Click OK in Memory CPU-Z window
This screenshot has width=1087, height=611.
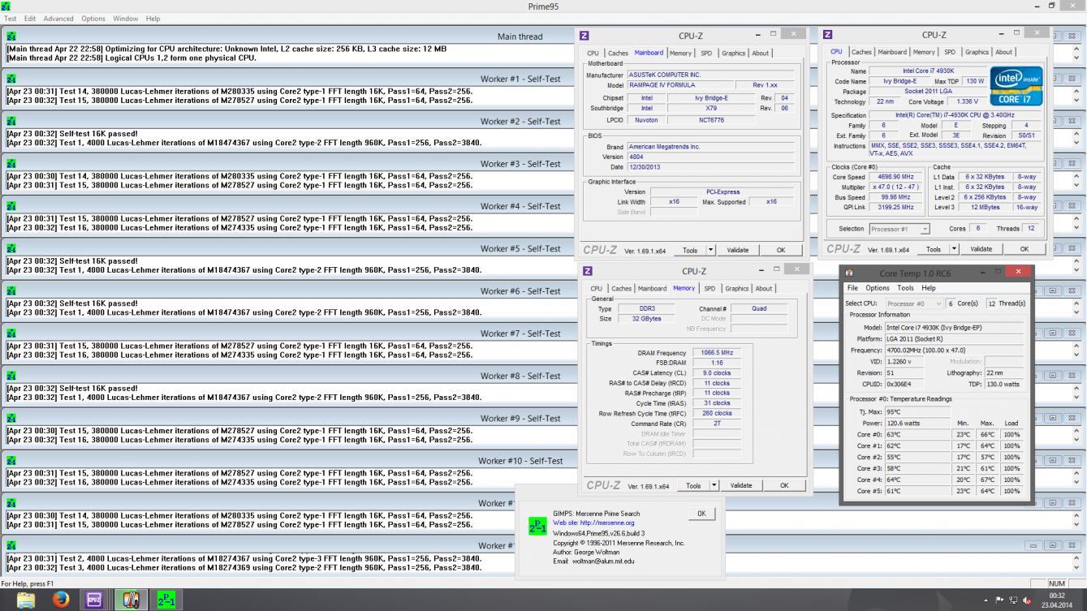click(784, 485)
